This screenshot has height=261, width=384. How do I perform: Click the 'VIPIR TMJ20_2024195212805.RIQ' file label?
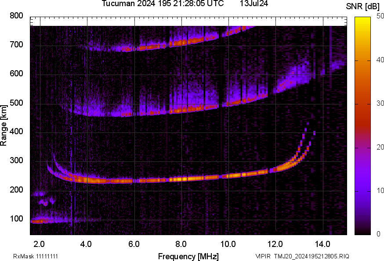tap(302, 256)
